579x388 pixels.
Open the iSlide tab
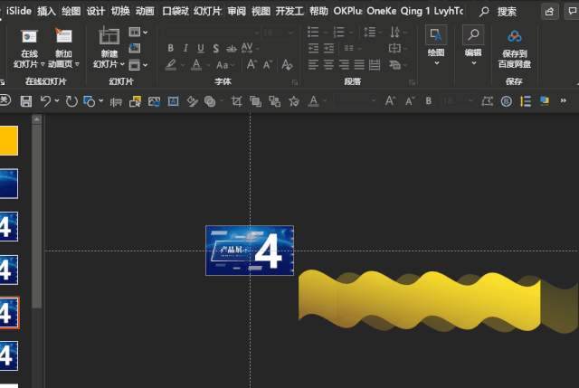click(x=18, y=11)
